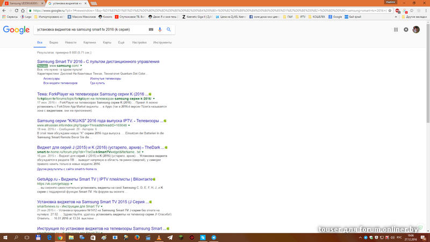The height and width of the screenshot is (242, 430).
Task: Open the GetsApp.ru Виджеты Smart TV result
Action: coord(95,179)
